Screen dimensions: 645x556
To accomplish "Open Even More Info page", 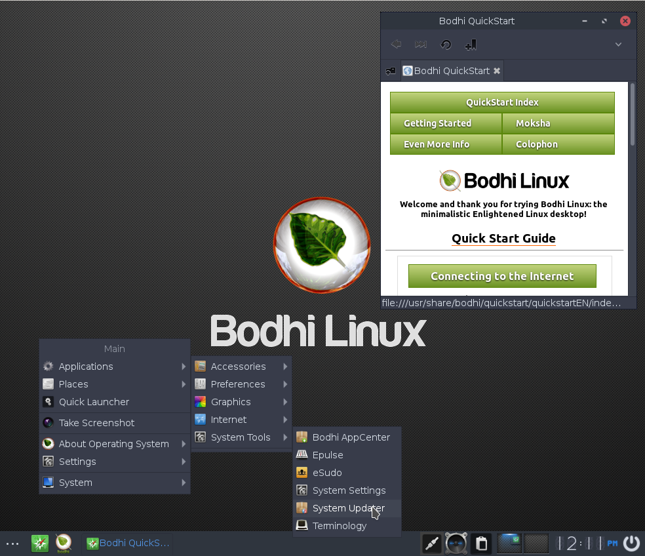I will 446,144.
